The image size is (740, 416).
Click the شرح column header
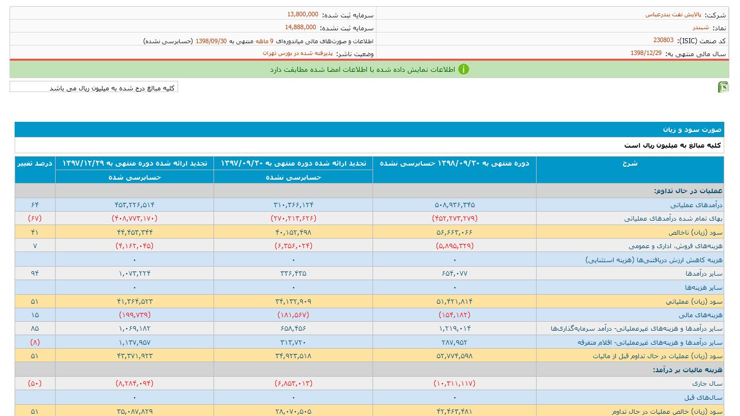[630, 163]
